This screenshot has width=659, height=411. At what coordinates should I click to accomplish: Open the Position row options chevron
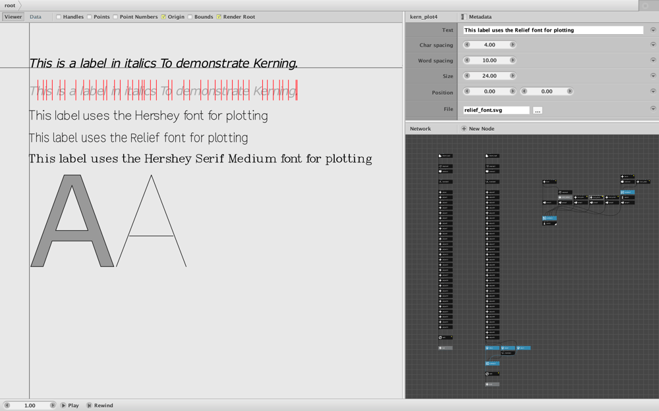click(652, 91)
